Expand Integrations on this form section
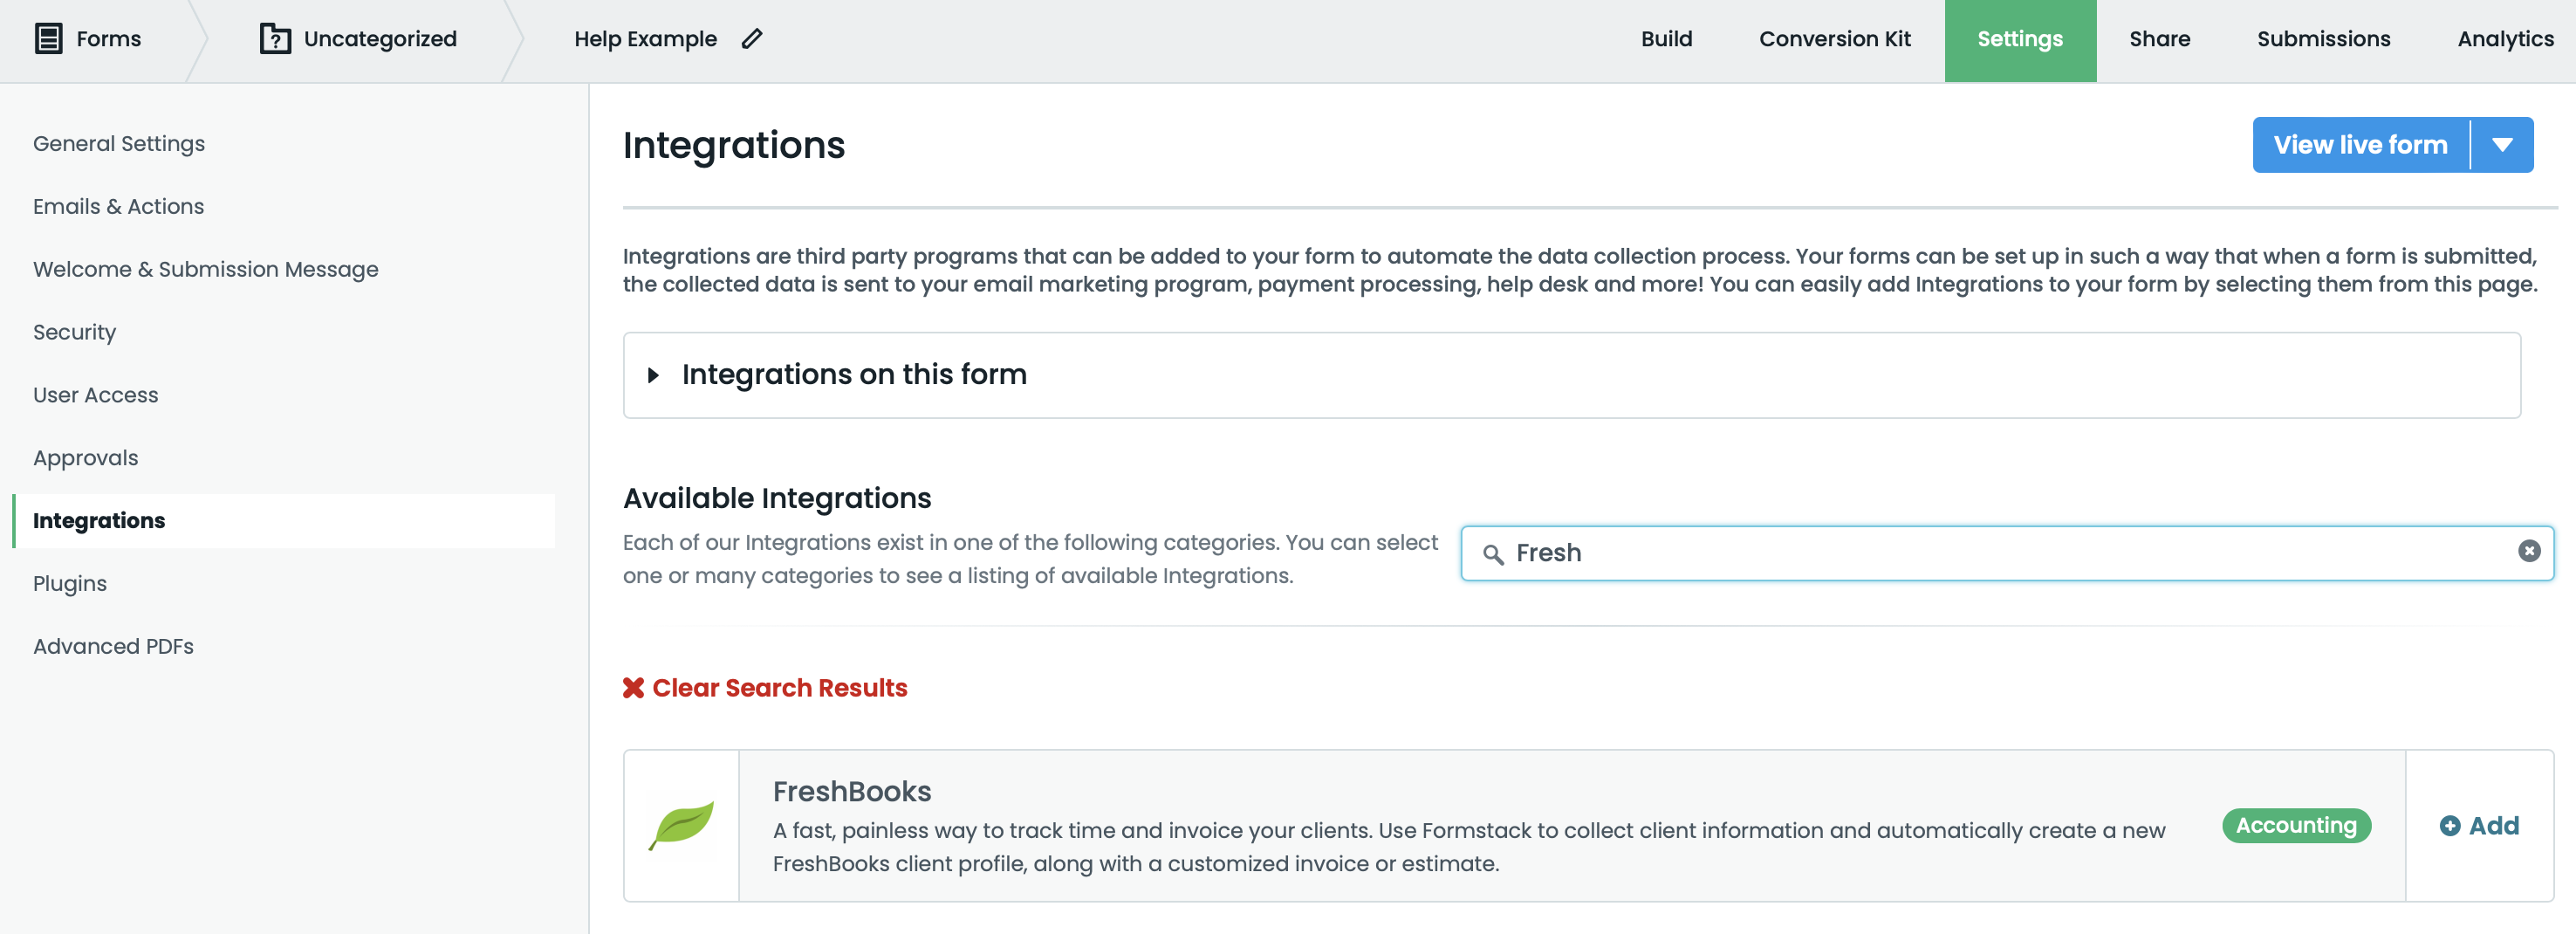The height and width of the screenshot is (934, 2576). 653,375
